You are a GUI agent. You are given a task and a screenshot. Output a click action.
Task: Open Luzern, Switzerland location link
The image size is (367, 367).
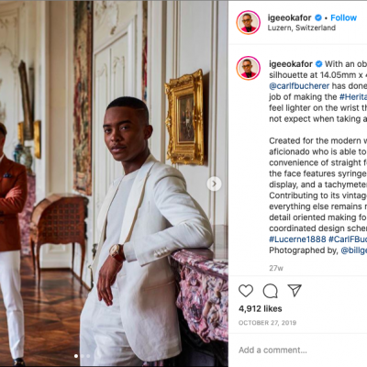(x=302, y=28)
